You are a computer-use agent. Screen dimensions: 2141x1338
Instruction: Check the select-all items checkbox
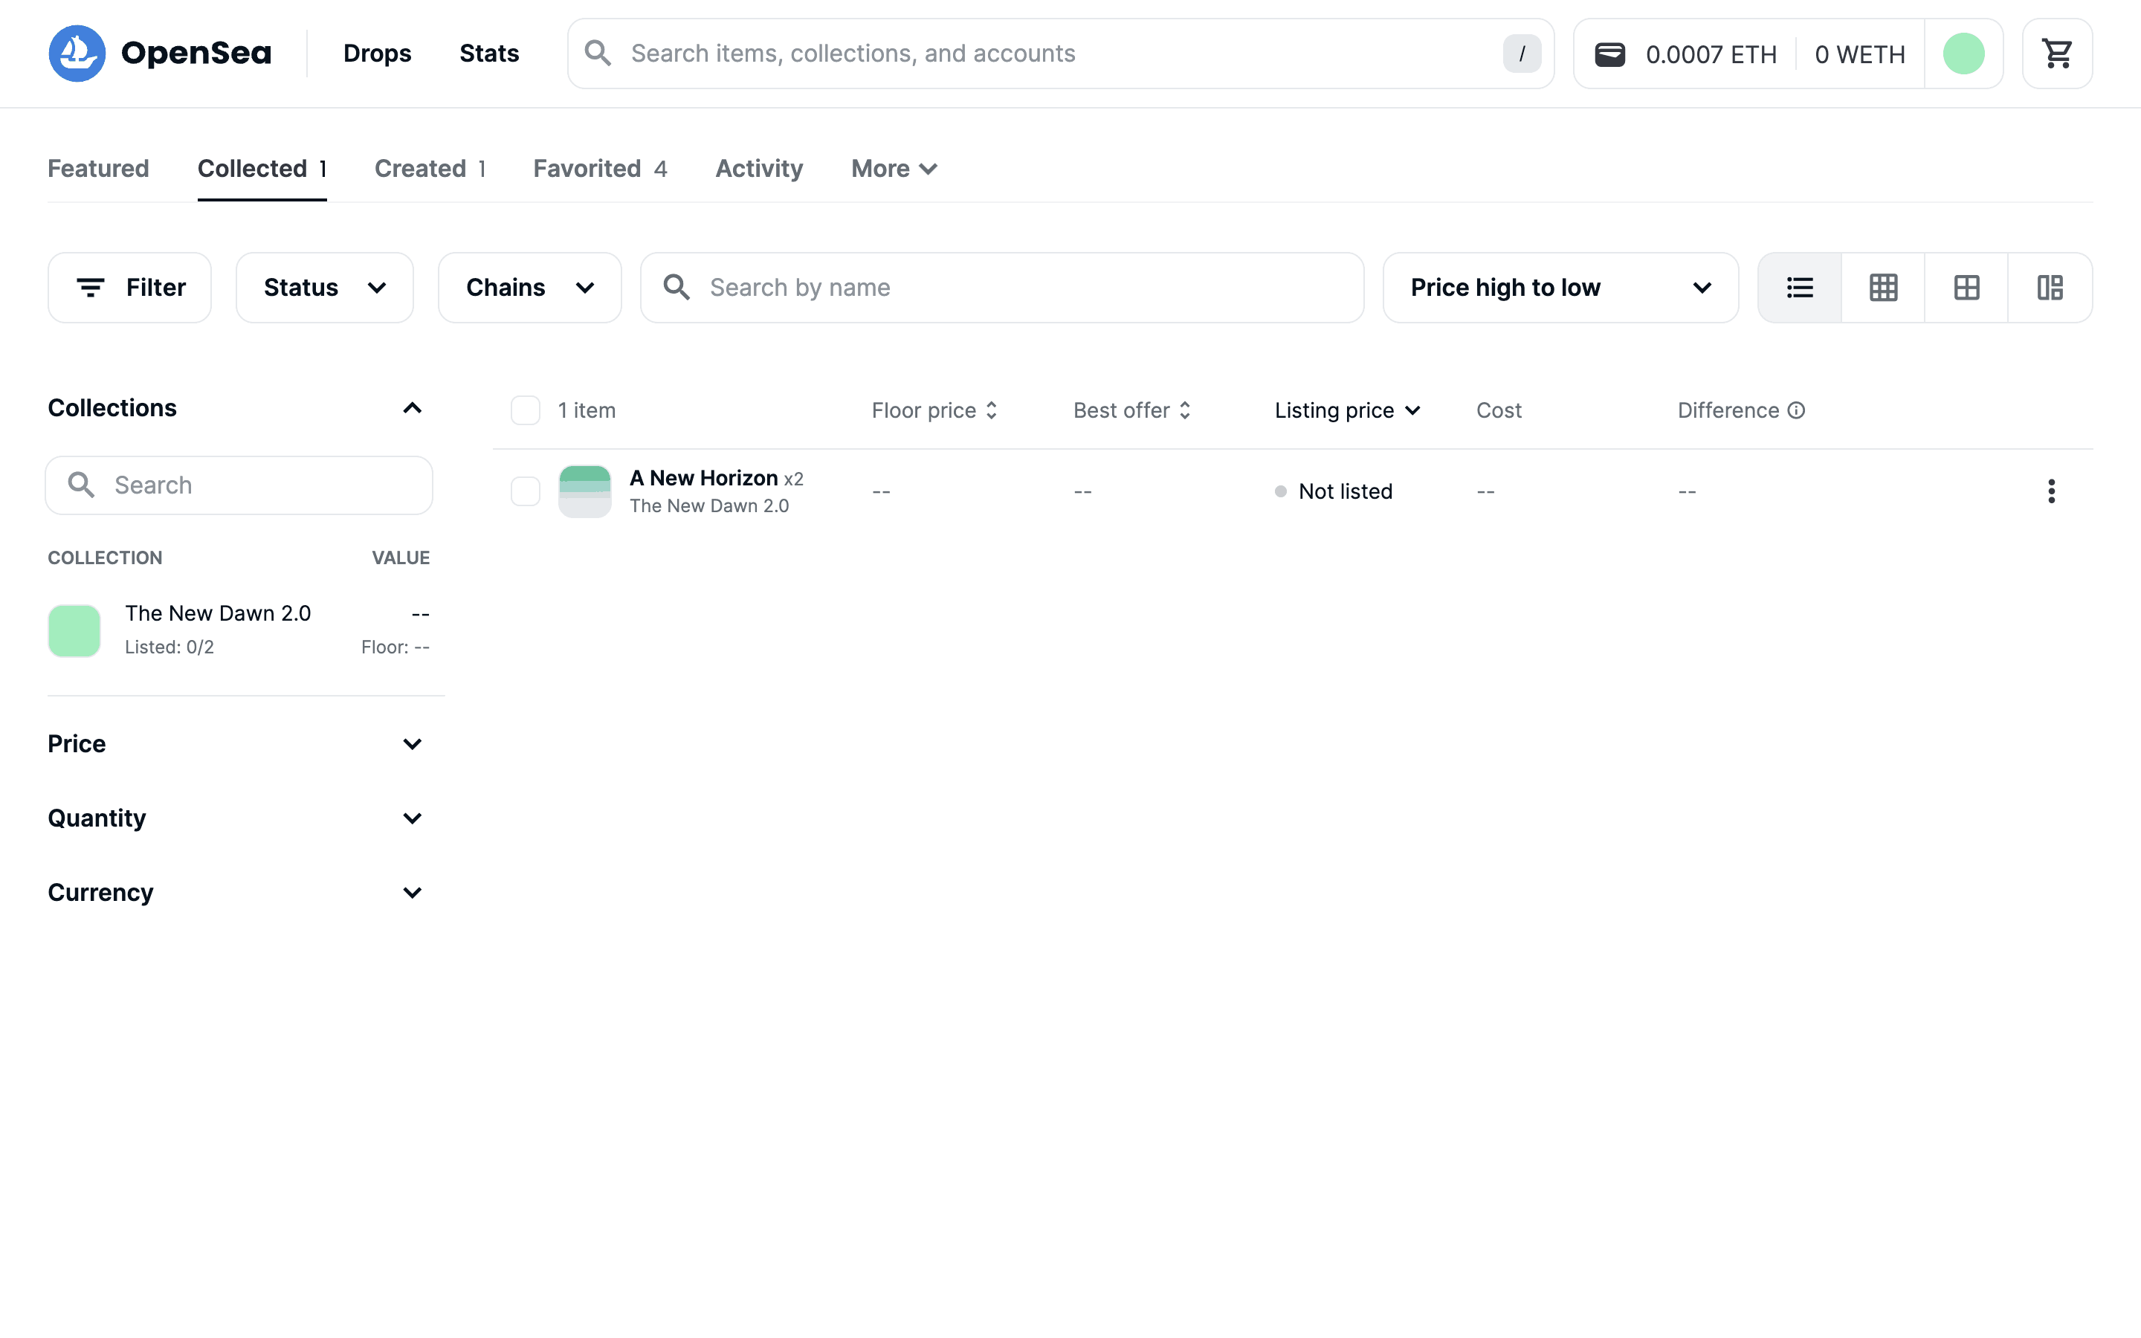coord(526,410)
